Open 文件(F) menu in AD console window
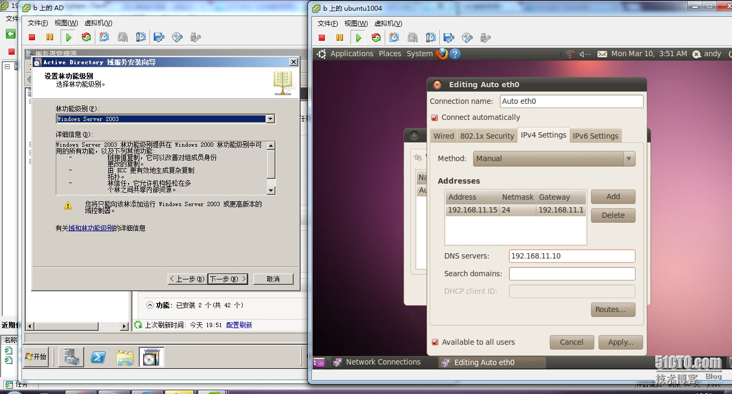 pos(38,23)
